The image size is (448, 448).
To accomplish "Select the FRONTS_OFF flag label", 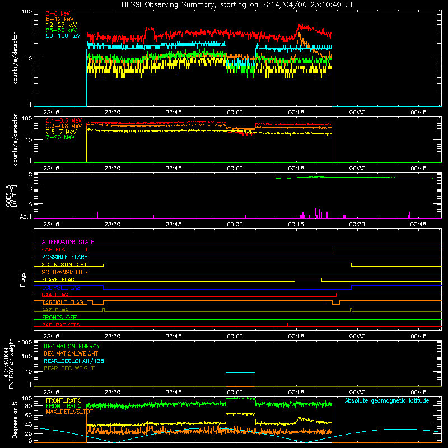I will click(59, 317).
